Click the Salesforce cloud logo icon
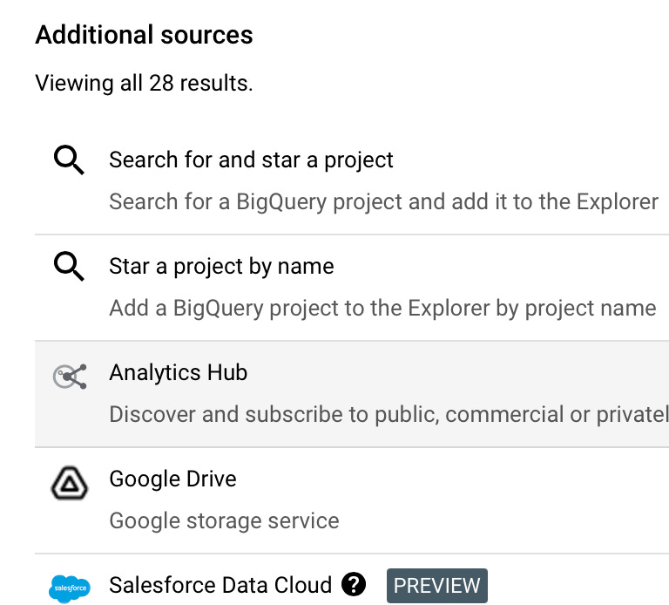This screenshot has height=605, width=669. 69,588
